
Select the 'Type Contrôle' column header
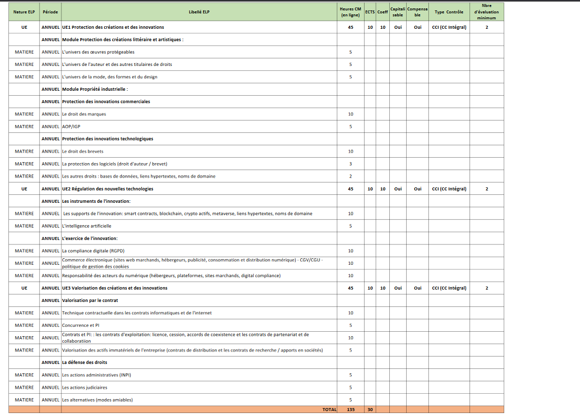tap(449, 12)
